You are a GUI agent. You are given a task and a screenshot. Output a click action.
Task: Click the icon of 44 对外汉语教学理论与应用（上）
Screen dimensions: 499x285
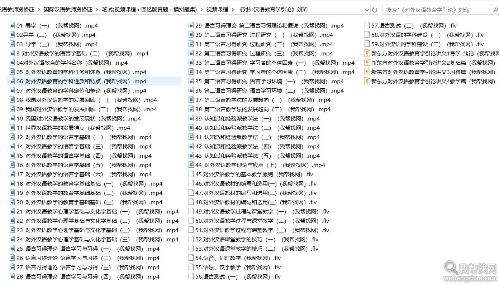(191, 165)
